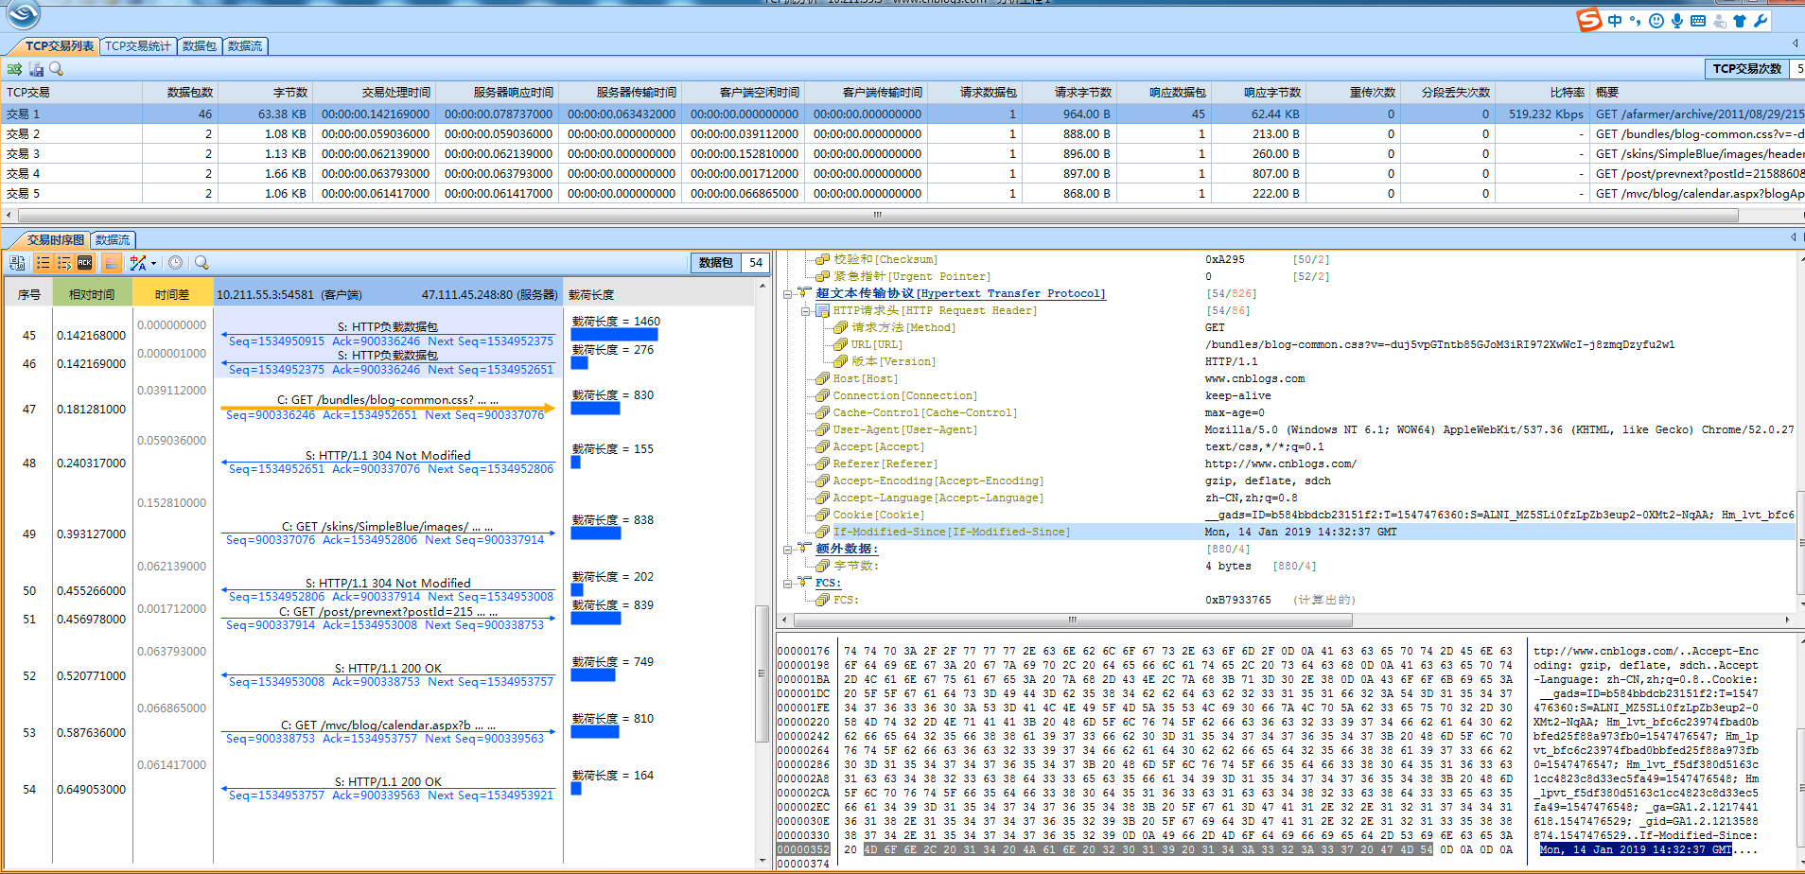
Task: Click the payload length 749 blue bar
Action: pos(593,675)
